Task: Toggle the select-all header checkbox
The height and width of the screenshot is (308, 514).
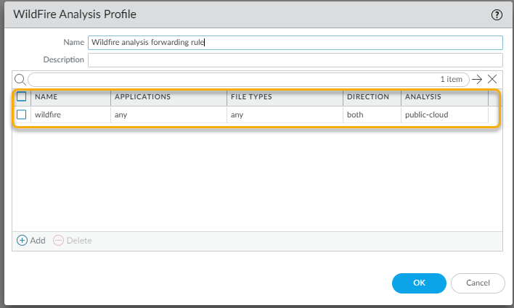Action: coord(22,96)
